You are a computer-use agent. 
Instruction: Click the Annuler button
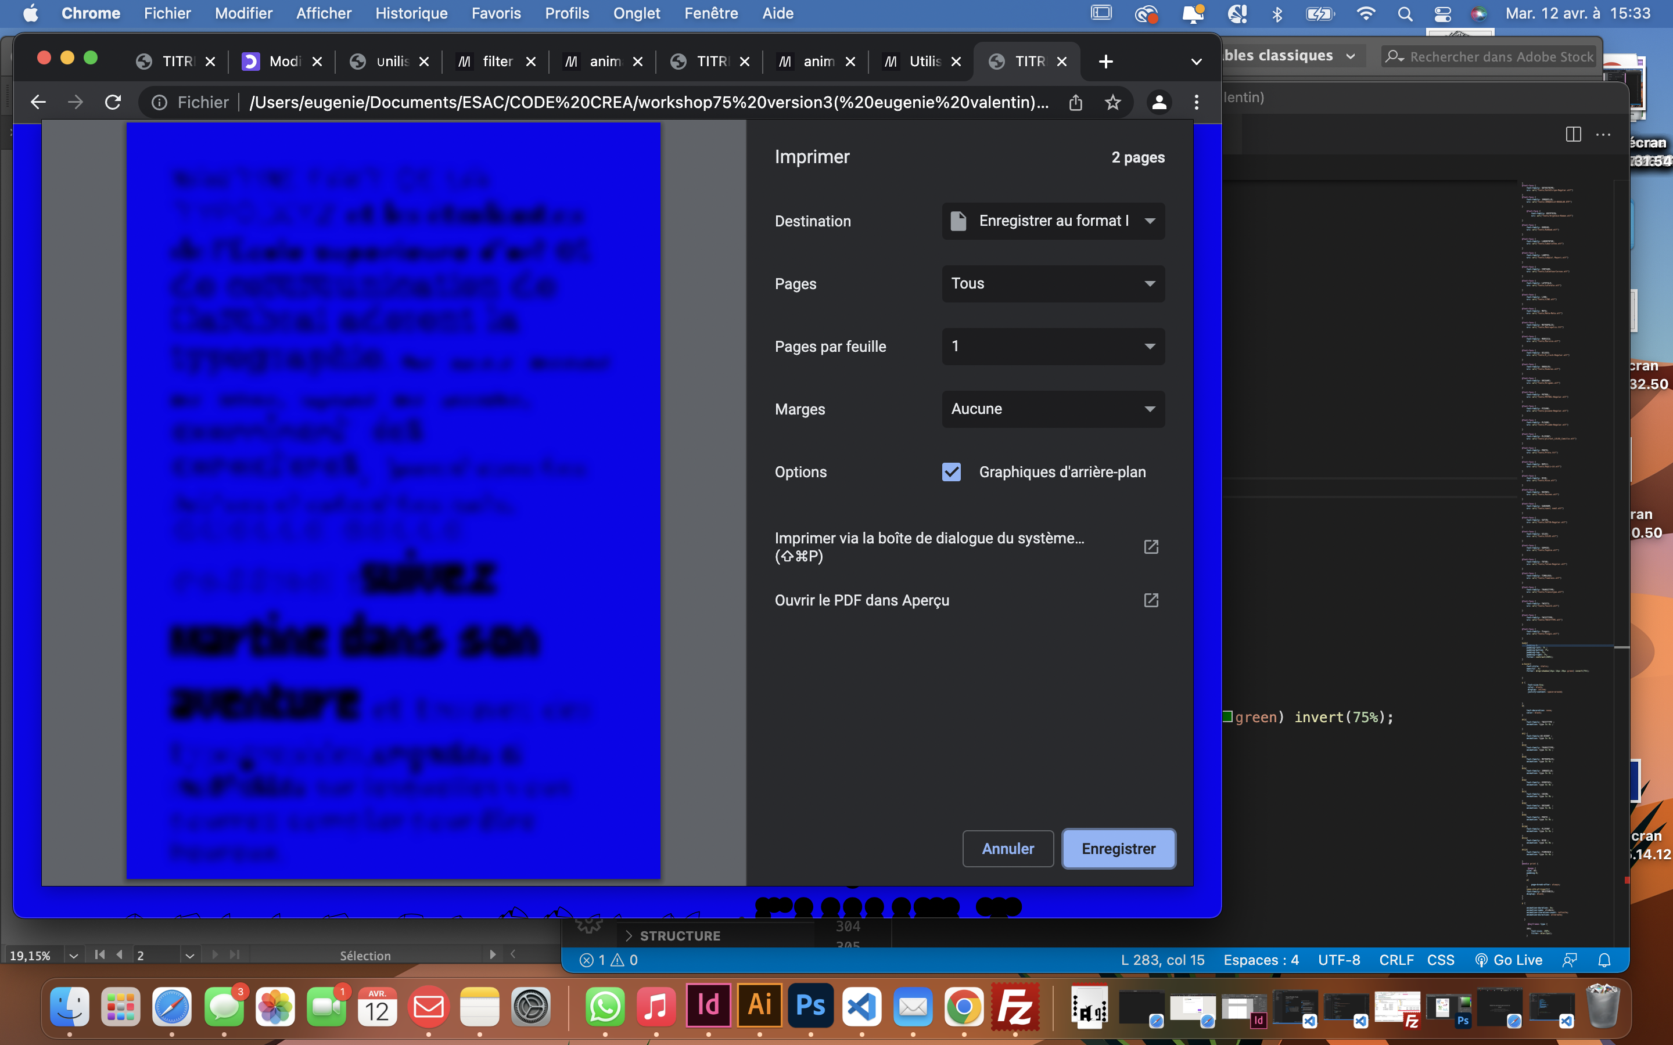coord(1008,849)
